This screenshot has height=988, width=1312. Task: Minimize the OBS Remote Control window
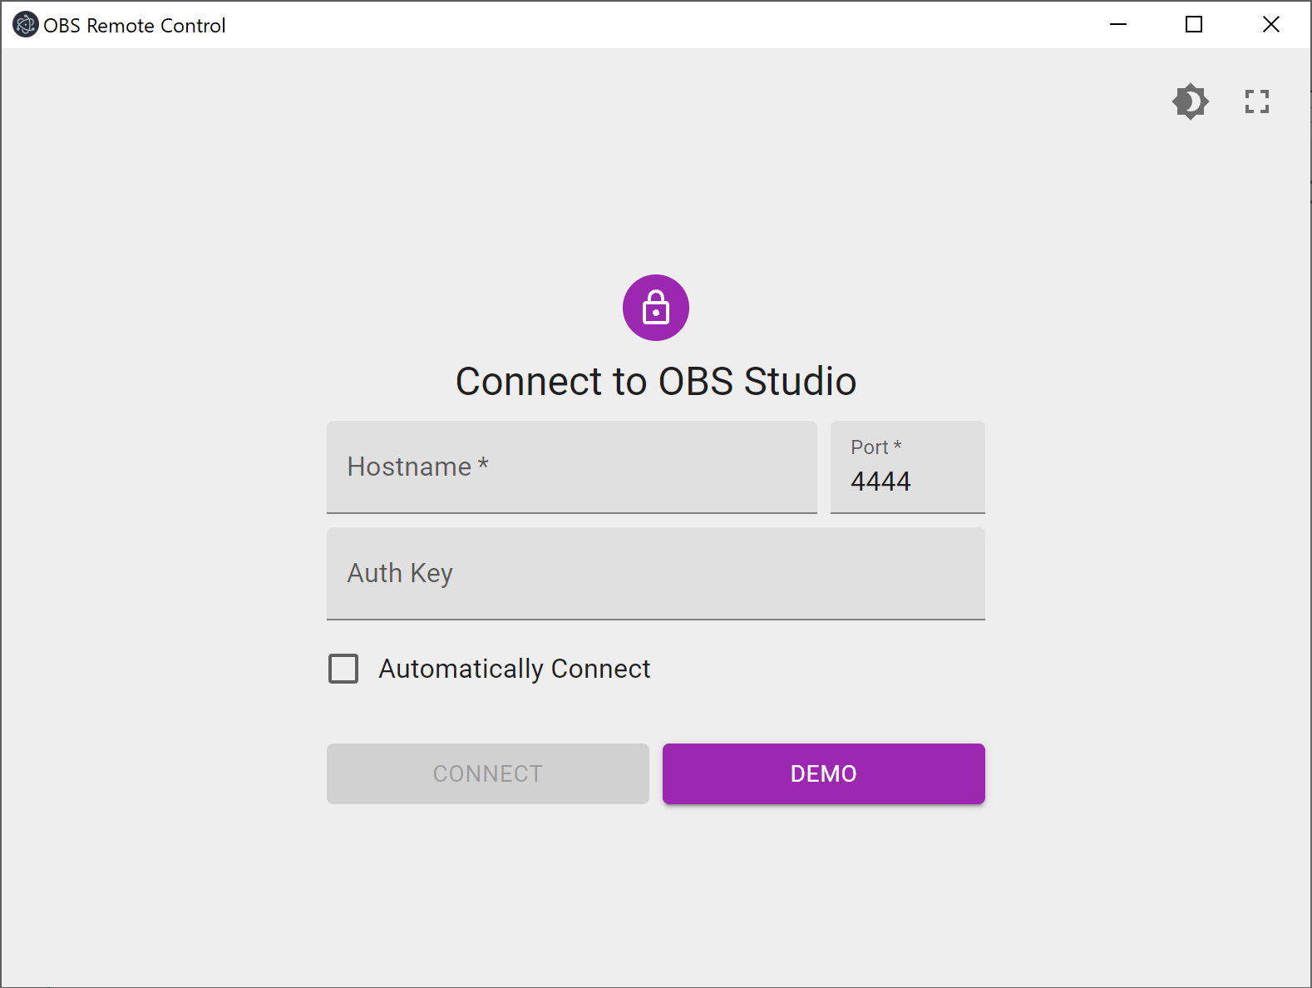click(x=1118, y=25)
